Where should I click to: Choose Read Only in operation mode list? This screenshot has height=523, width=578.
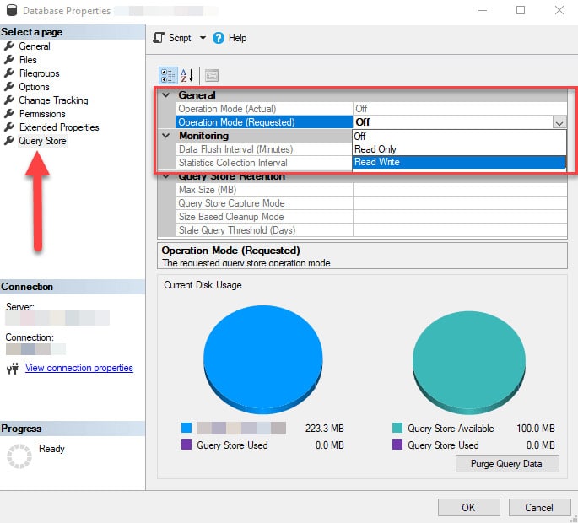[459, 149]
